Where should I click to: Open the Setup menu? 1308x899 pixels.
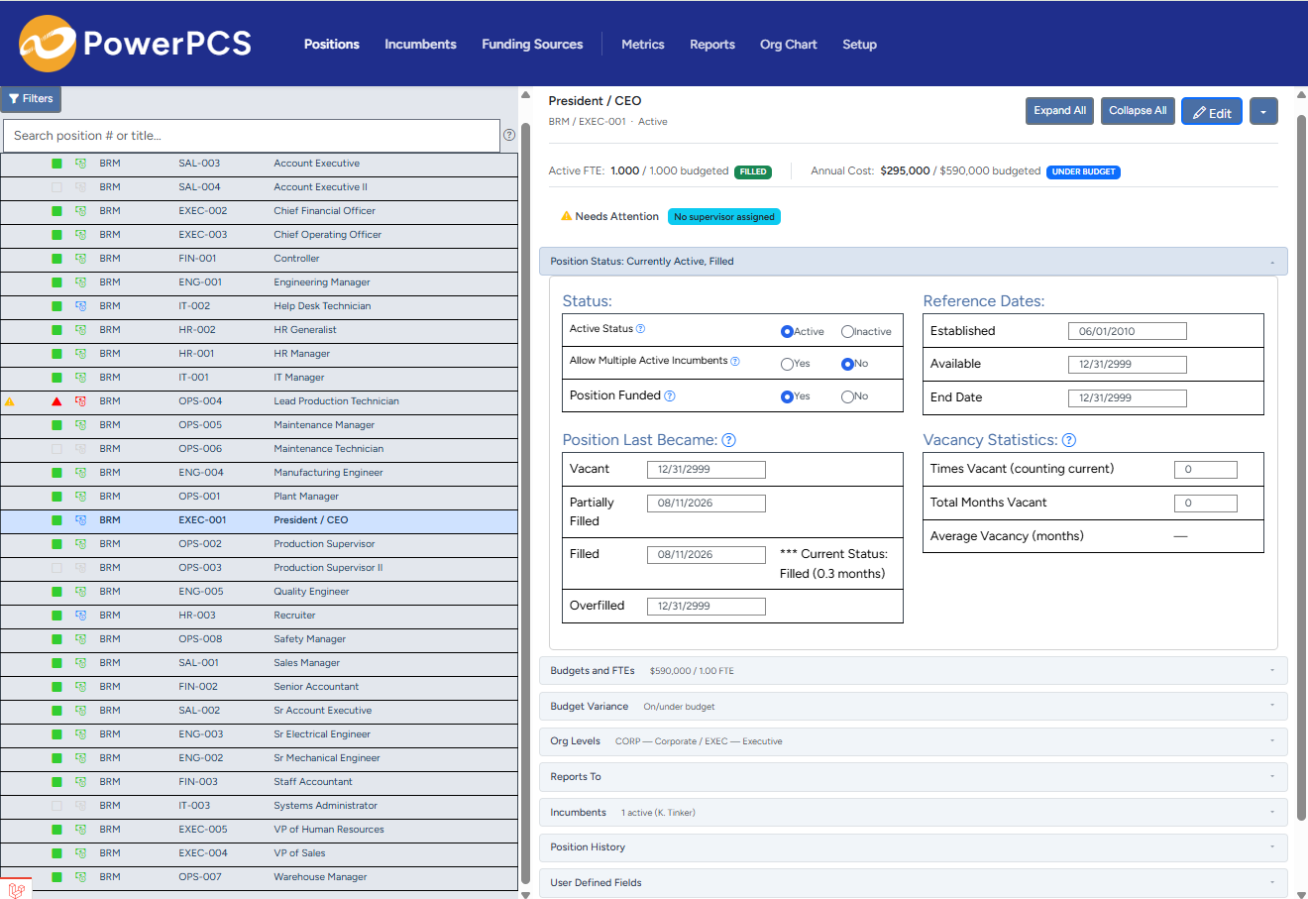860,45
